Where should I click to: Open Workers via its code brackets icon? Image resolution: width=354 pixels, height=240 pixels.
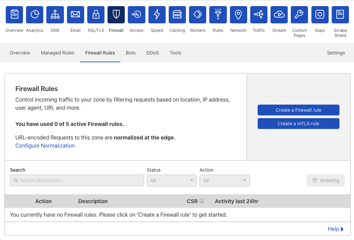[197, 15]
